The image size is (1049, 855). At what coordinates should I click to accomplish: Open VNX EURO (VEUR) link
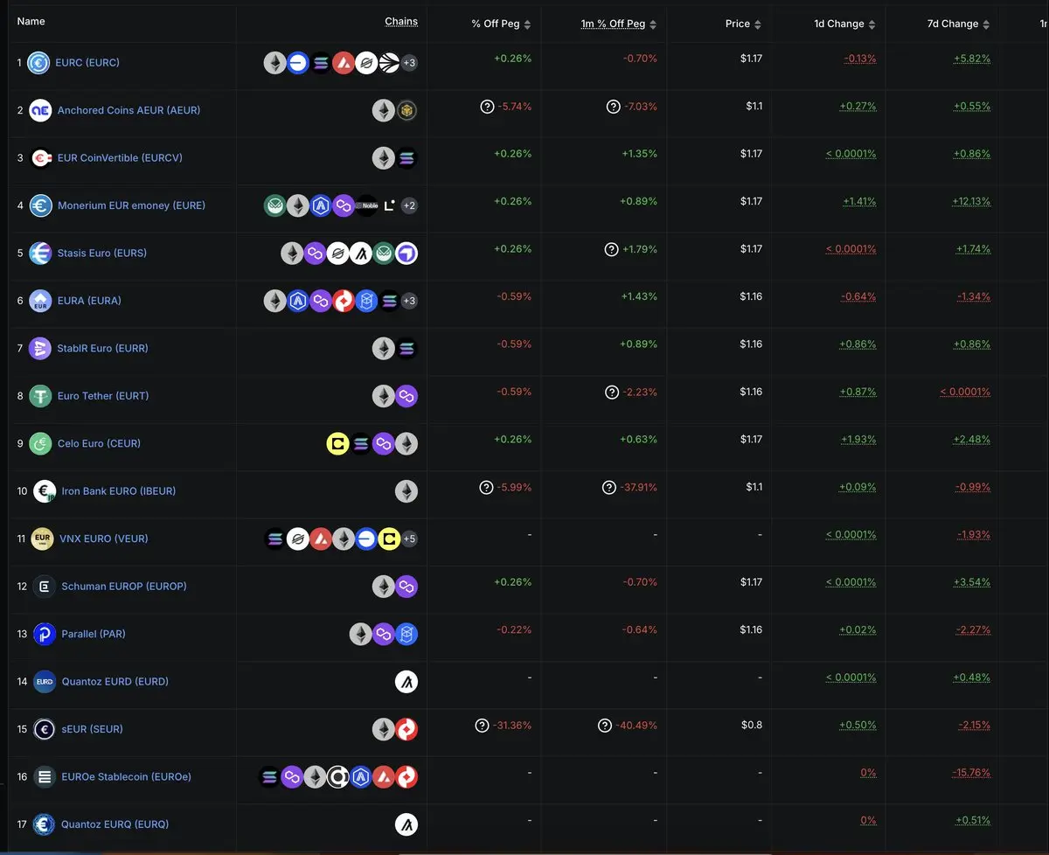(x=105, y=539)
